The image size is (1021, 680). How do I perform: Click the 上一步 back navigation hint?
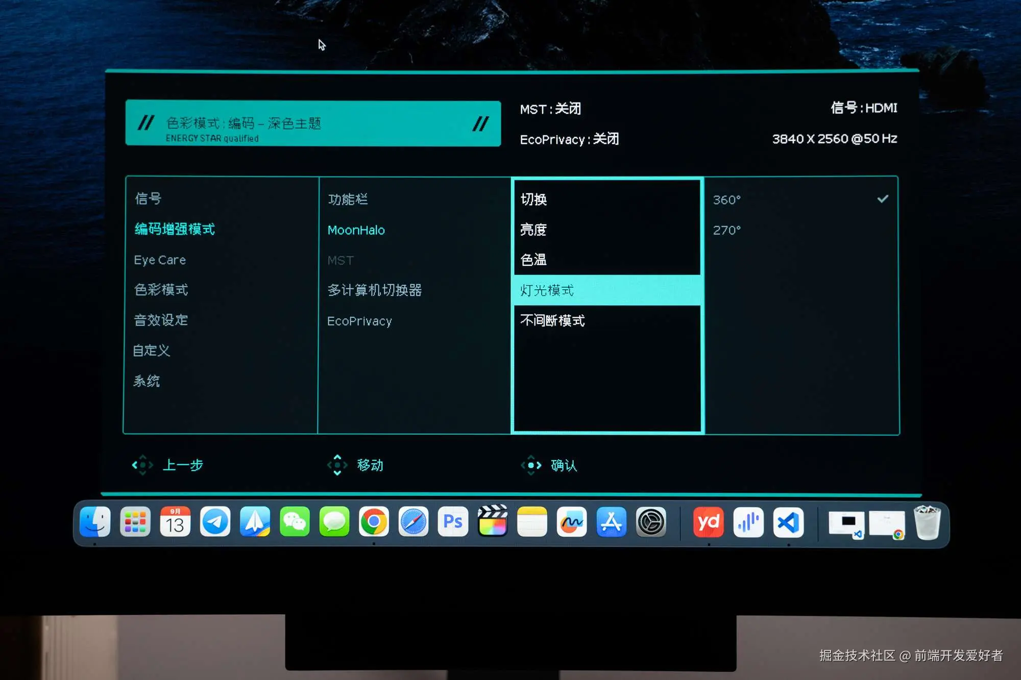182,465
